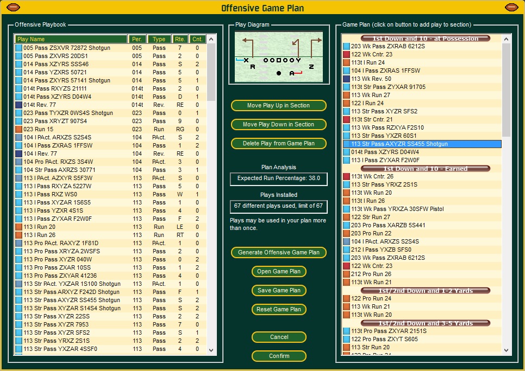Viewport: 525px width, 371px height.
Task: Click the blue icon beside 005 Pass ZXVRS 20DS1
Action: (x=20, y=55)
